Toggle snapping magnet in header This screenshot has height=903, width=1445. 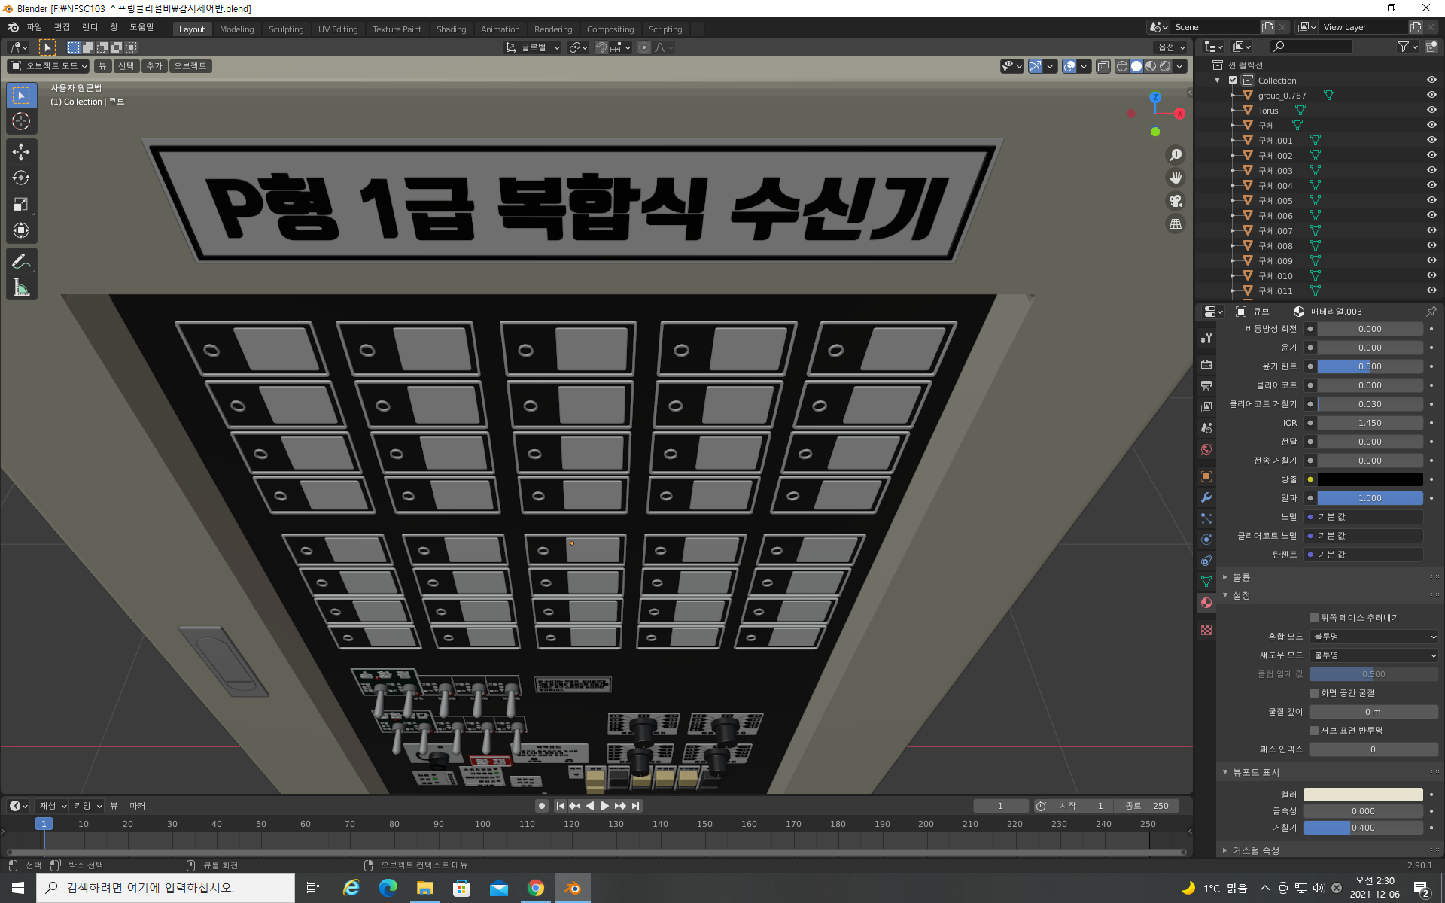(601, 47)
